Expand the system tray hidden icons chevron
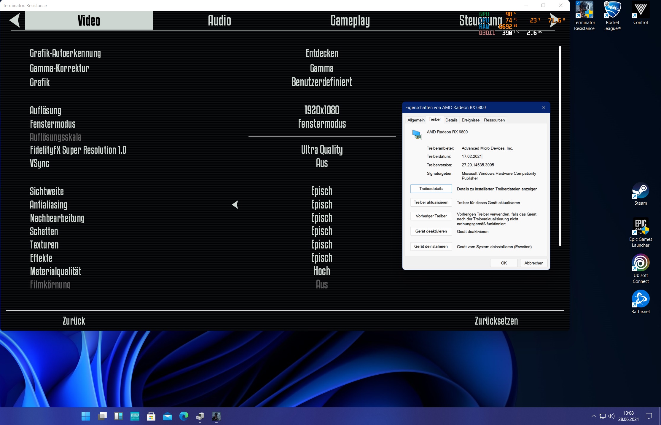Screen dimensions: 661x425 click(593, 416)
